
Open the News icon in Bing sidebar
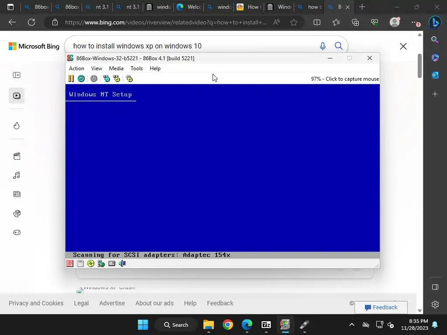[x=17, y=194]
